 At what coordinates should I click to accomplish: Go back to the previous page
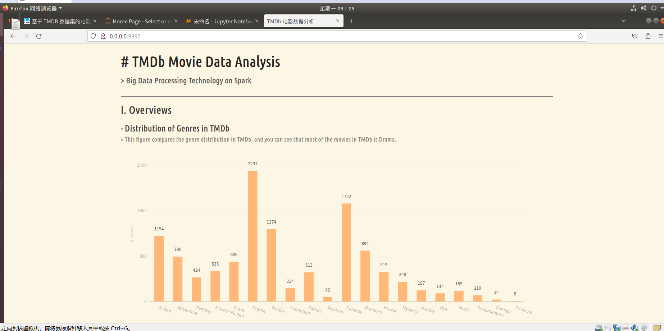tap(13, 36)
